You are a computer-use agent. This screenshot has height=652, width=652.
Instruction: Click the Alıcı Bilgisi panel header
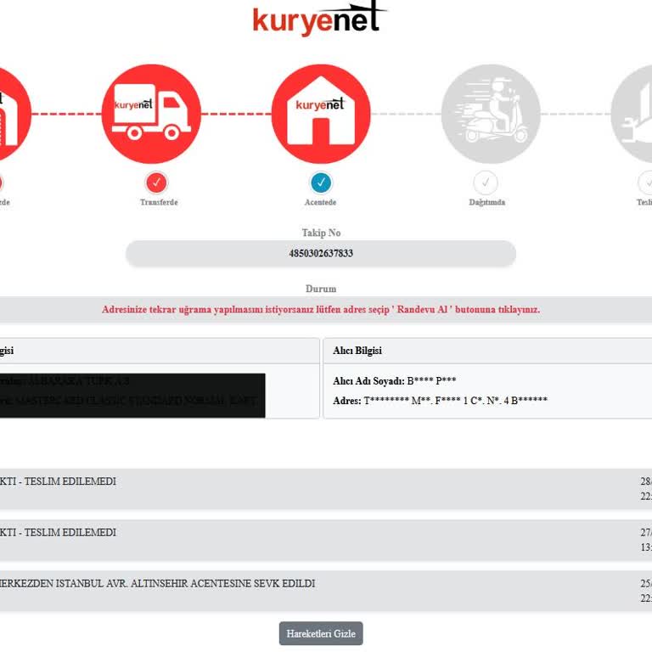[x=487, y=351]
